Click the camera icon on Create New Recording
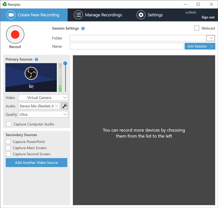Image resolution: width=218 pixels, height=208 pixels. [x=11, y=15]
